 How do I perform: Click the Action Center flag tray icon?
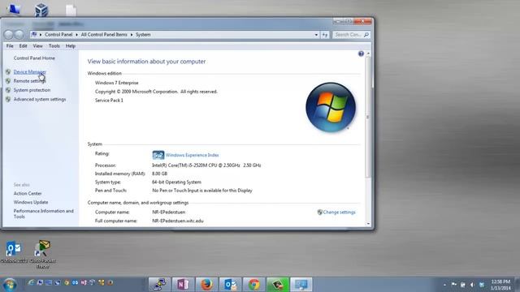coord(453,285)
